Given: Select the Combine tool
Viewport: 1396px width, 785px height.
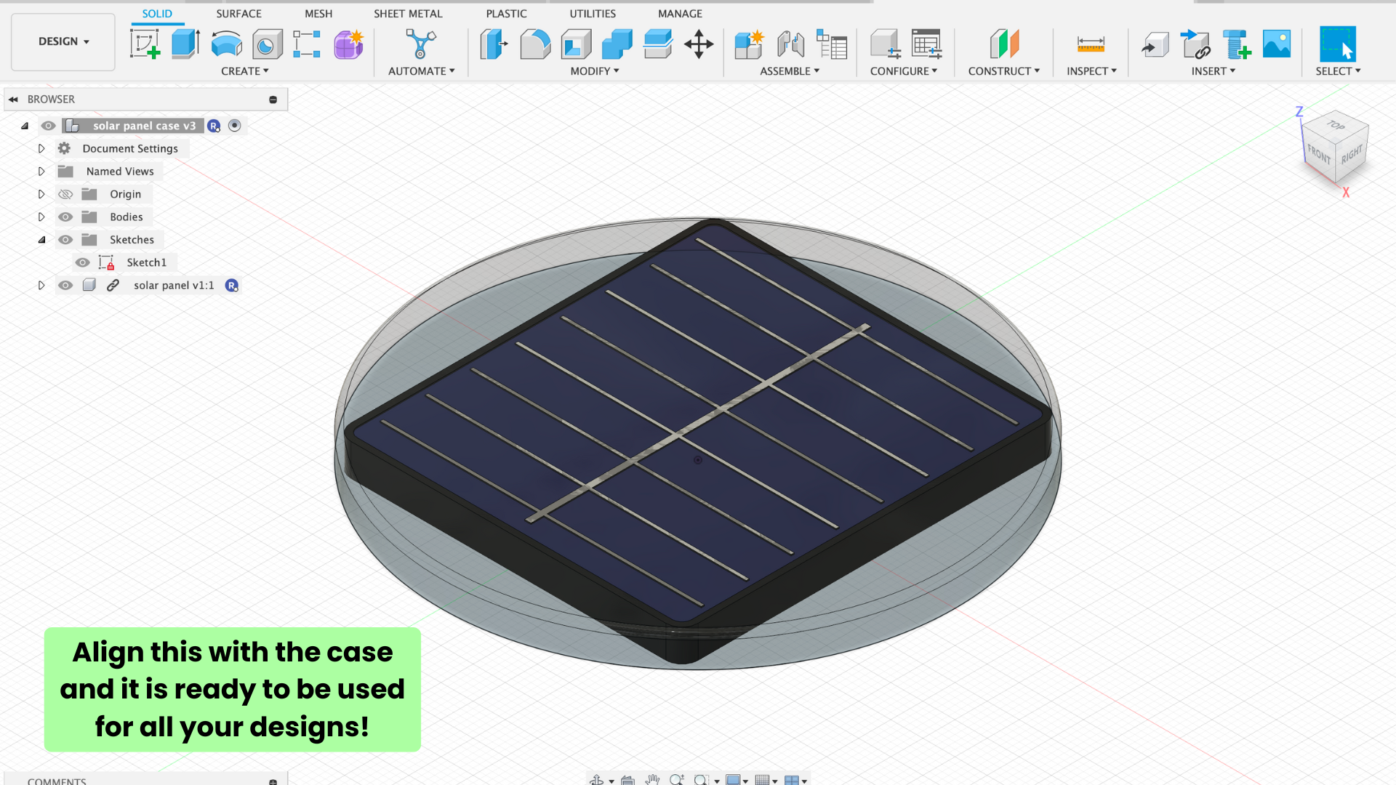Looking at the screenshot, I should (x=617, y=44).
